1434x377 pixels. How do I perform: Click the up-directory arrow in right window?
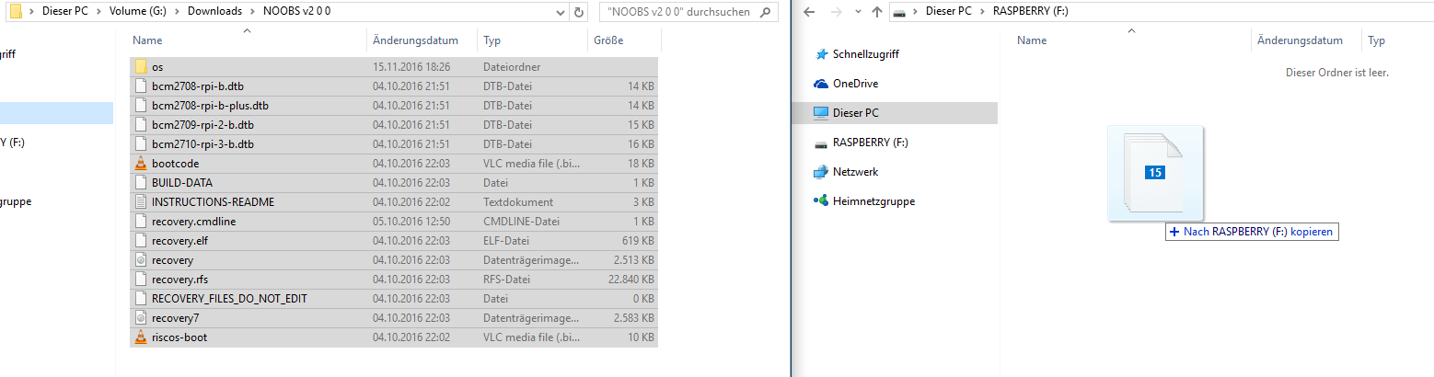[877, 12]
